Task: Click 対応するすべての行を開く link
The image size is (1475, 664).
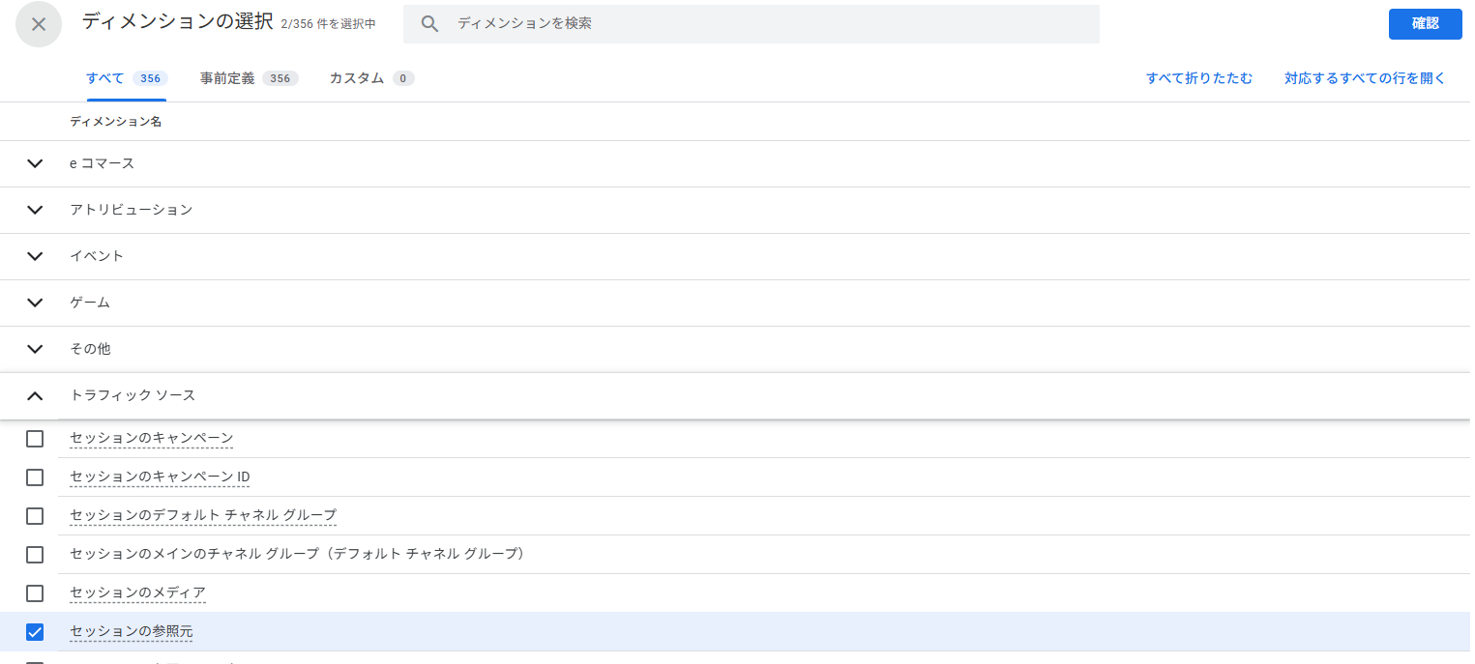Action: 1365,78
